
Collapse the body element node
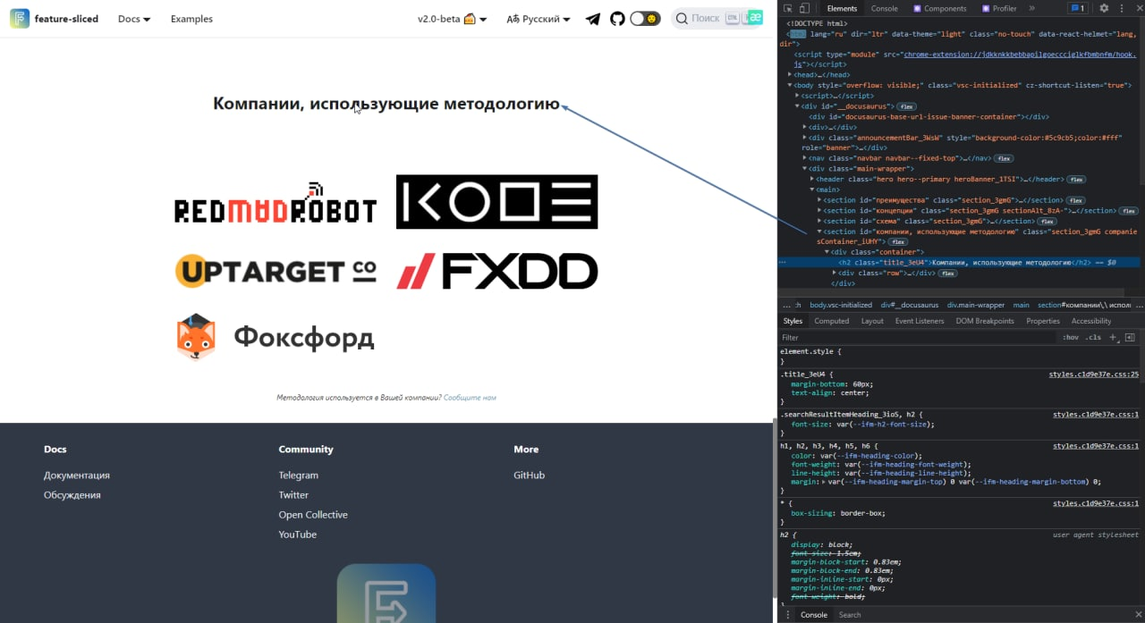[790, 85]
